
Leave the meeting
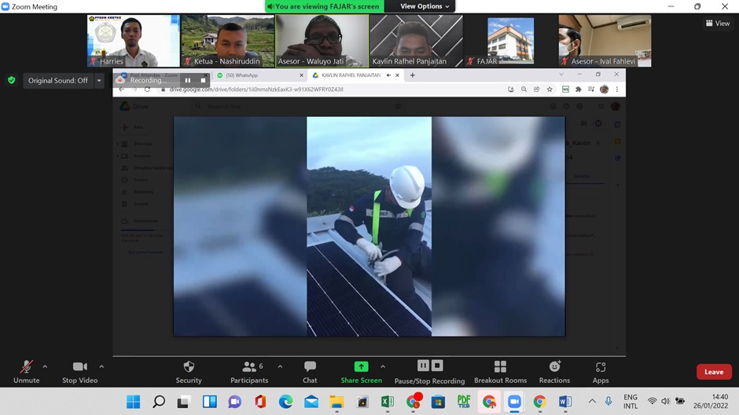point(713,372)
